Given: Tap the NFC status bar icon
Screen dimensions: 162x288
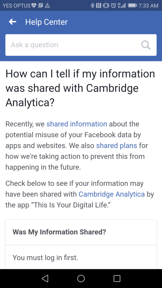Looking at the screenshot, I should 99,6.
